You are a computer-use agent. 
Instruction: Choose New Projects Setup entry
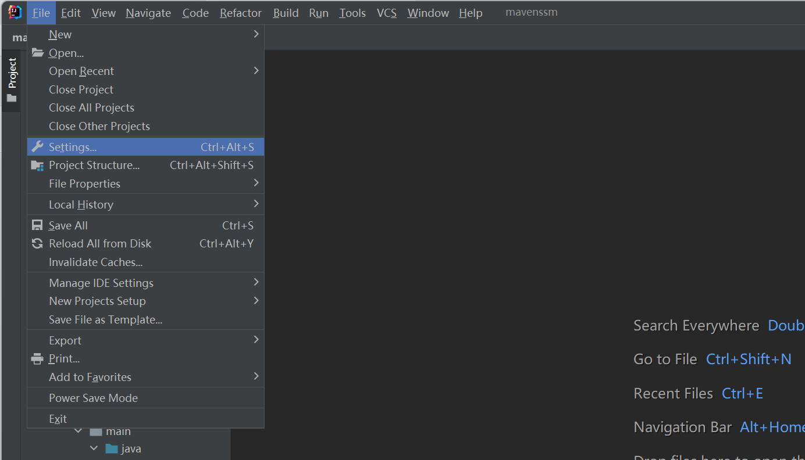pyautogui.click(x=145, y=301)
